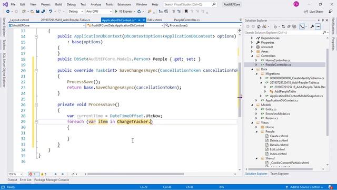
Task: Expand the Dependencies node
Action: (252, 38)
